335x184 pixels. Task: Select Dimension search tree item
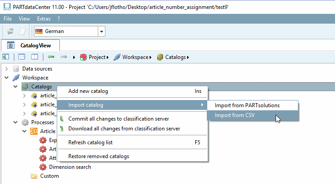[x=70, y=167]
